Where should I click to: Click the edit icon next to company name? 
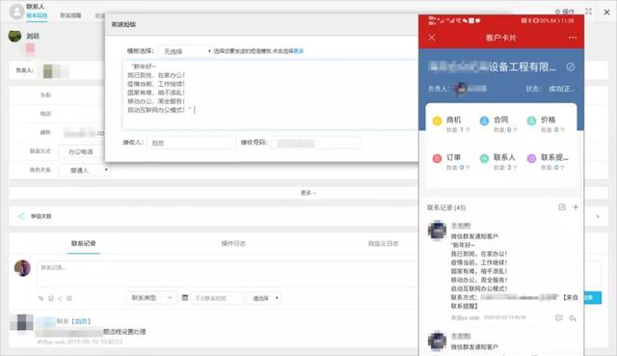[570, 67]
